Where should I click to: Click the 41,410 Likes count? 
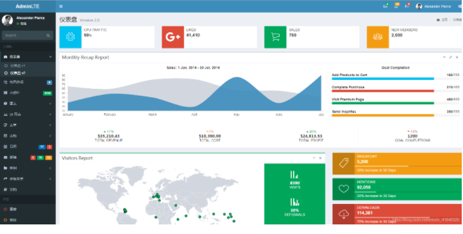pos(193,35)
